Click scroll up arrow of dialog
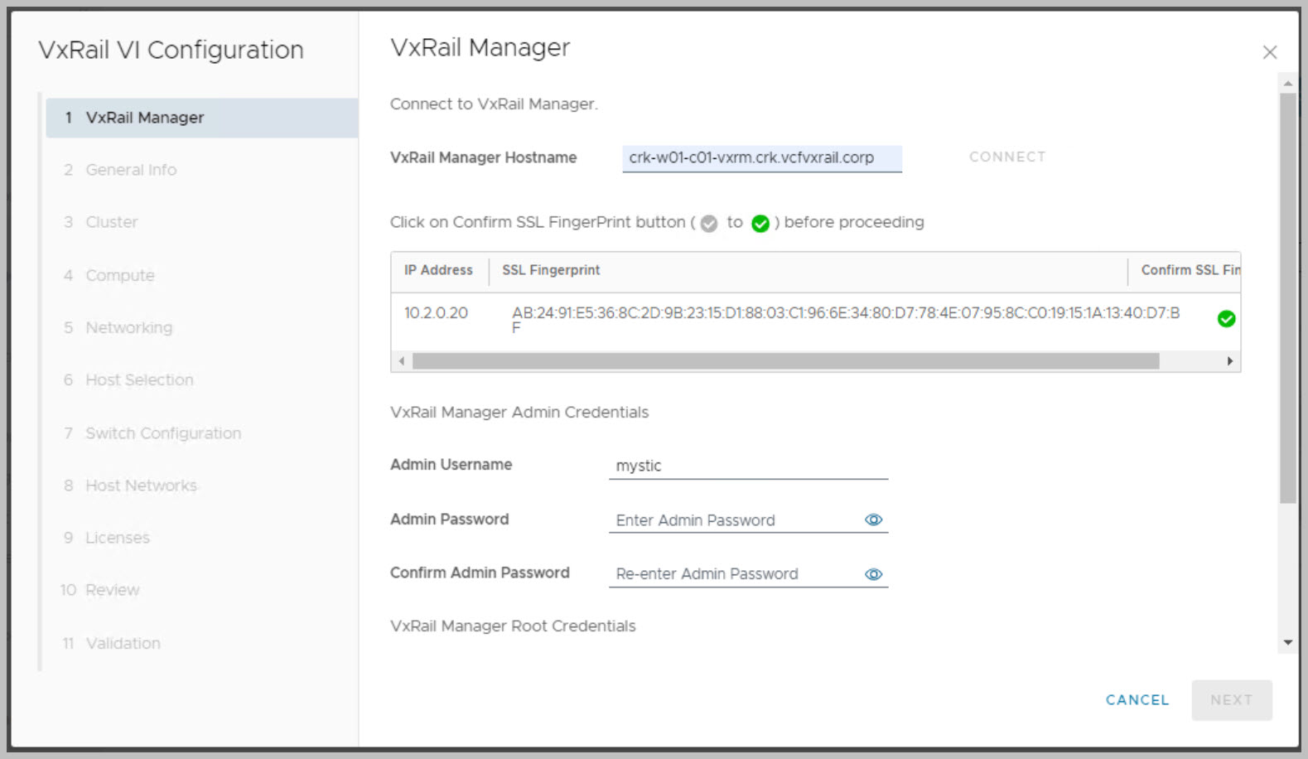The image size is (1308, 759). (1287, 84)
